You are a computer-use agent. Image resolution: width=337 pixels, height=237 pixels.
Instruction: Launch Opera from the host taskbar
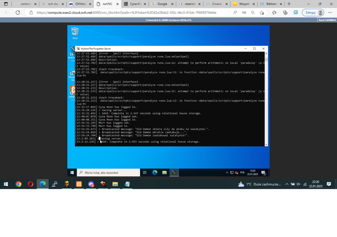click(31, 184)
